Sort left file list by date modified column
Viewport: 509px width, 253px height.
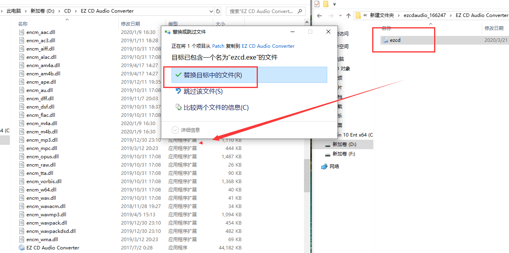pyautogui.click(x=131, y=24)
